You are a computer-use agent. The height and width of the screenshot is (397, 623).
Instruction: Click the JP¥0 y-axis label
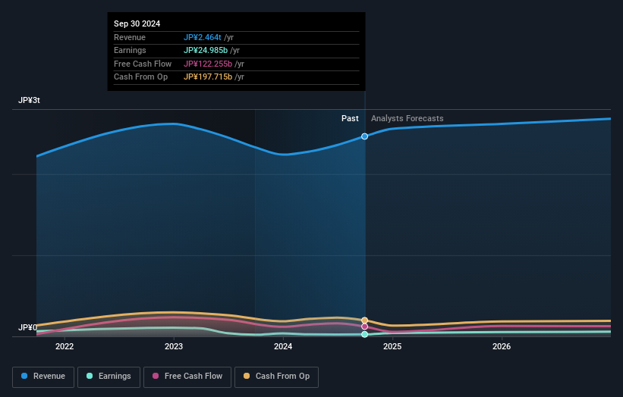27,327
